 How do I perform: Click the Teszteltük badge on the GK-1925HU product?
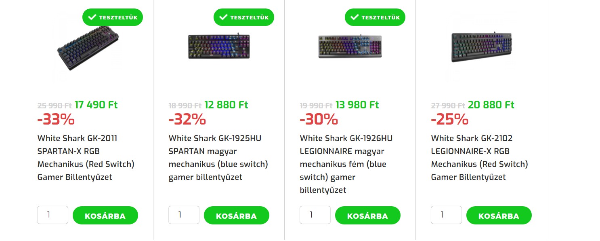[244, 17]
